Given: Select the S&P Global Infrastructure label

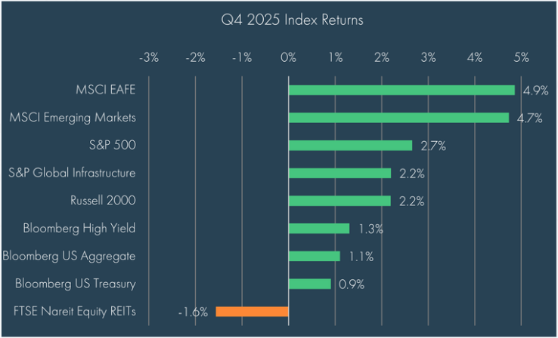Looking at the screenshot, I should pyautogui.click(x=72, y=173).
